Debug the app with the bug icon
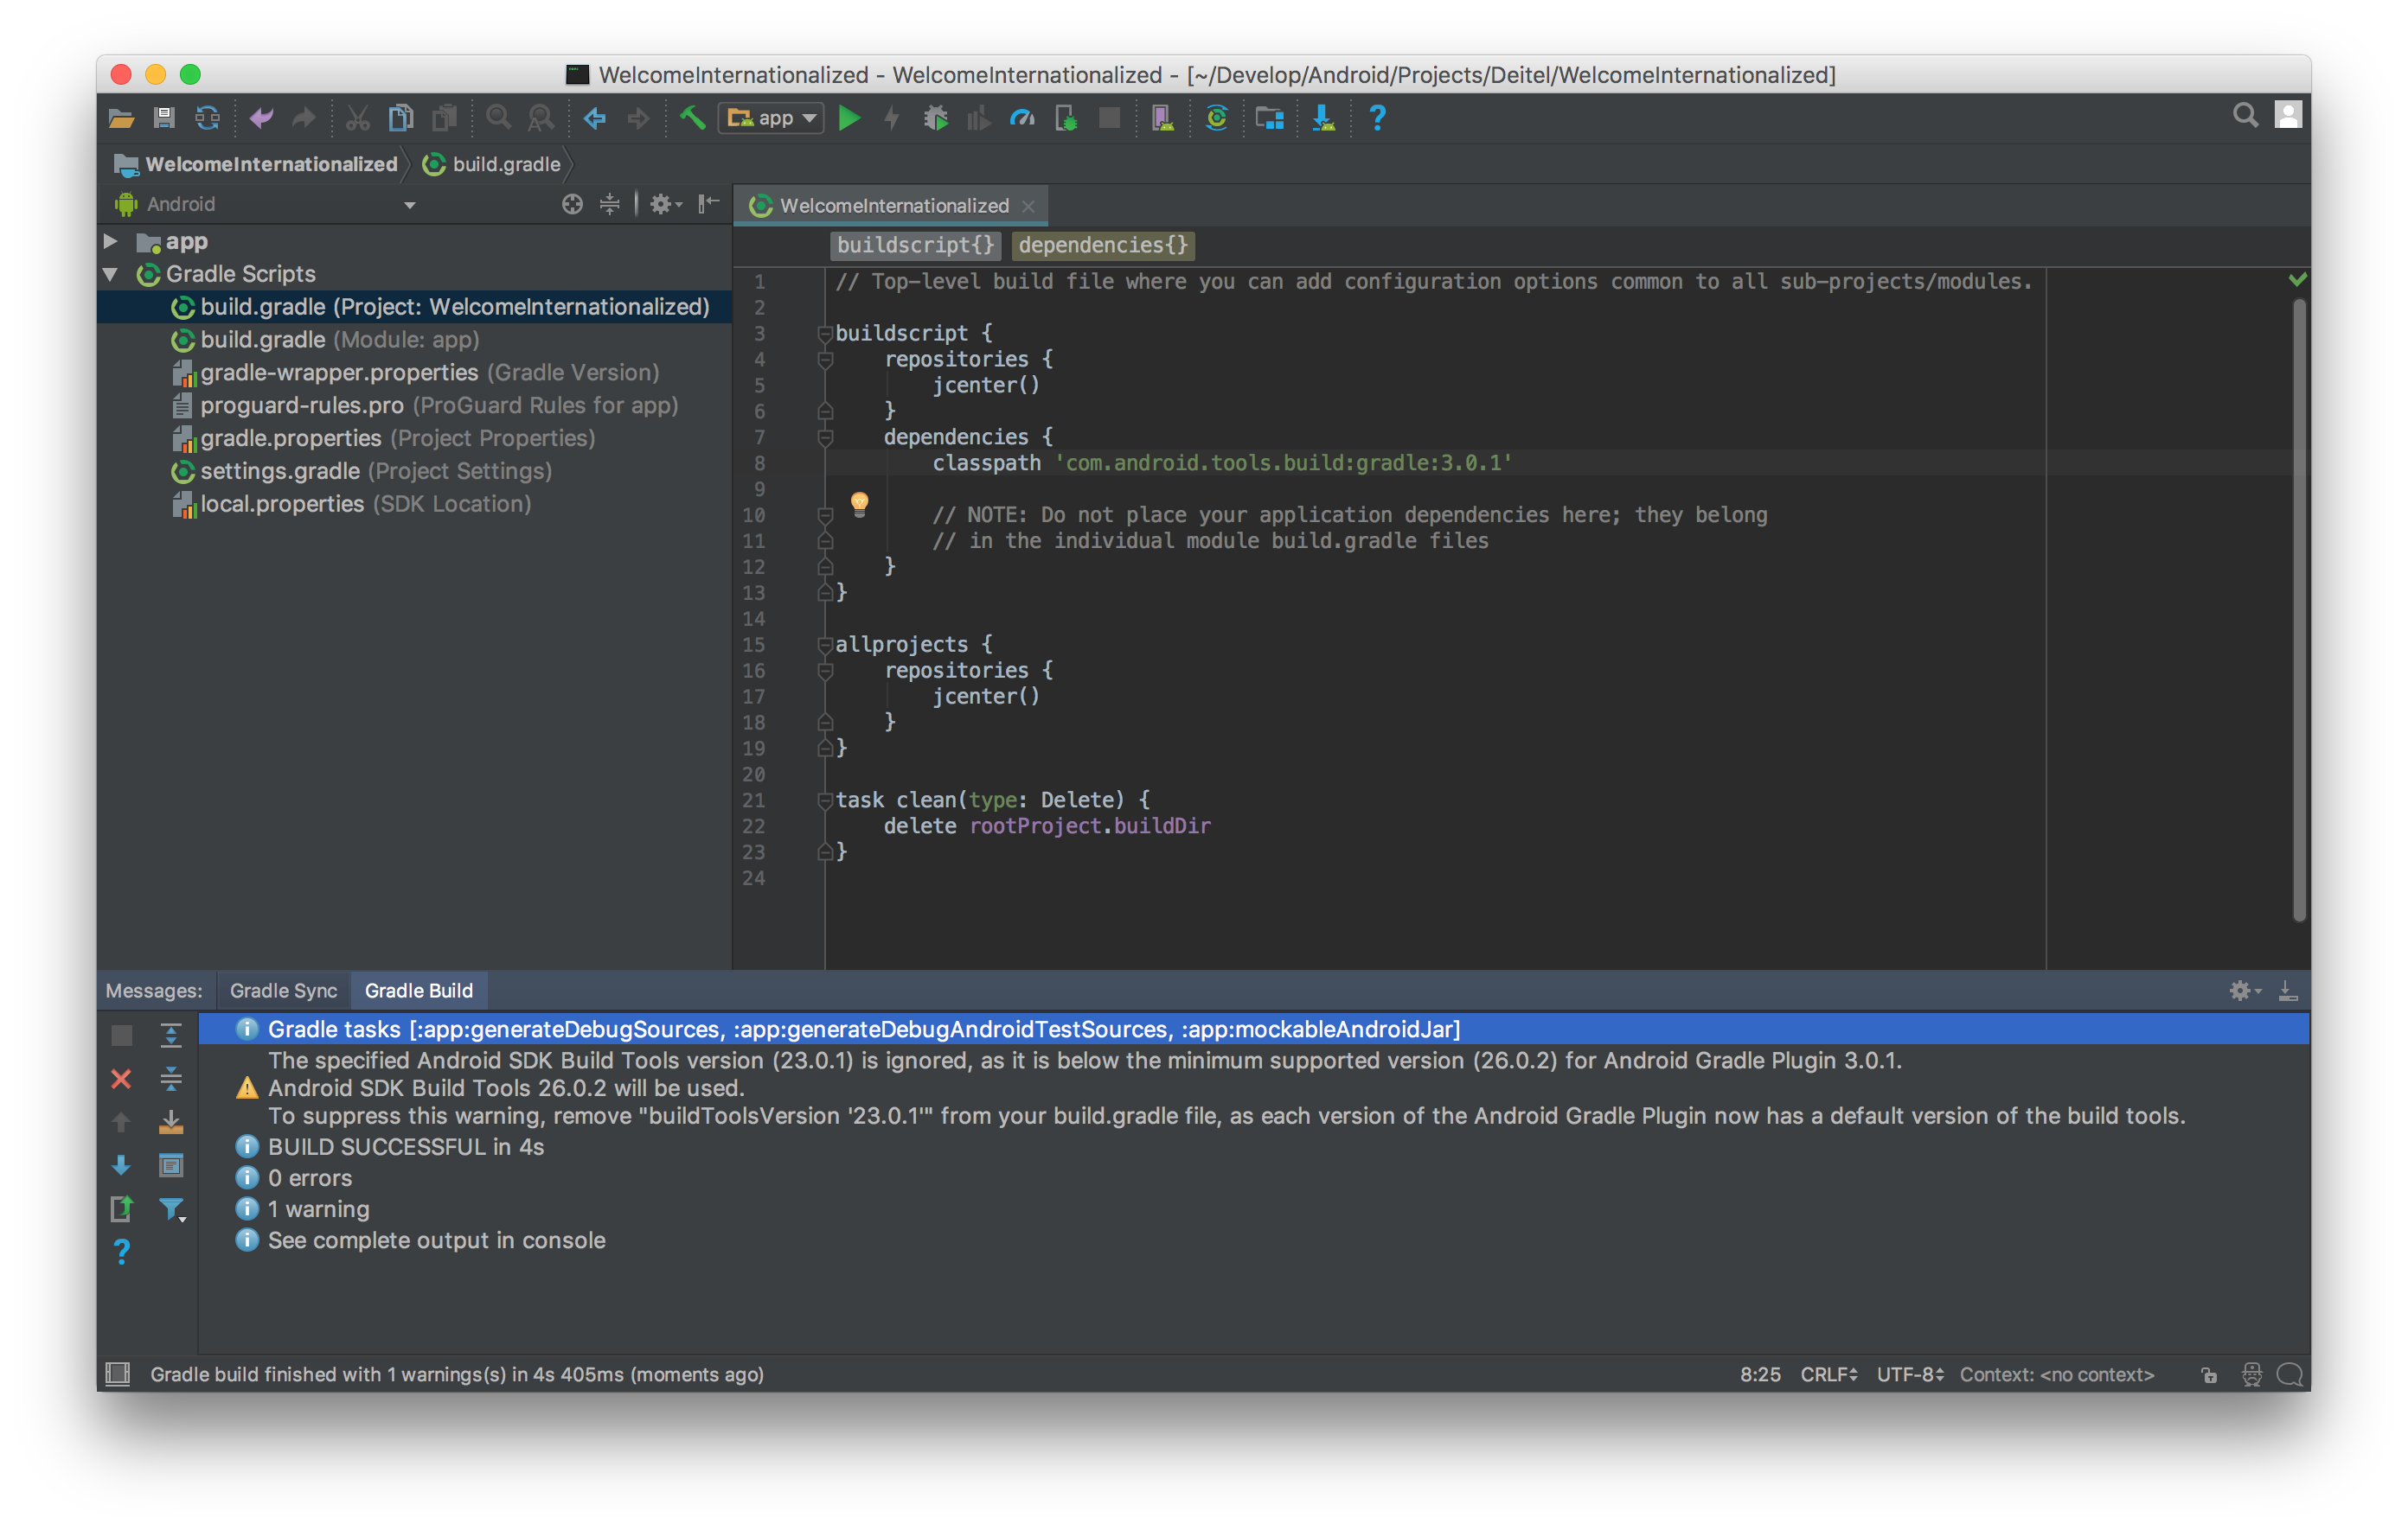Viewport: 2408px width, 1530px height. (936, 119)
